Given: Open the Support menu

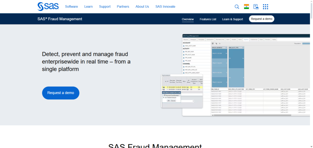Looking at the screenshot, I should (105, 7).
